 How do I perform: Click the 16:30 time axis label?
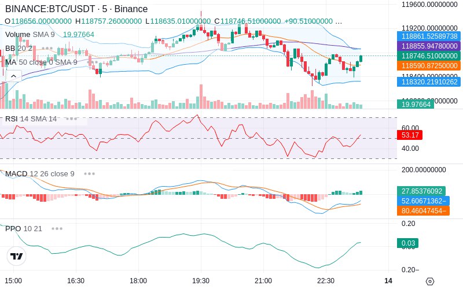(x=76, y=281)
